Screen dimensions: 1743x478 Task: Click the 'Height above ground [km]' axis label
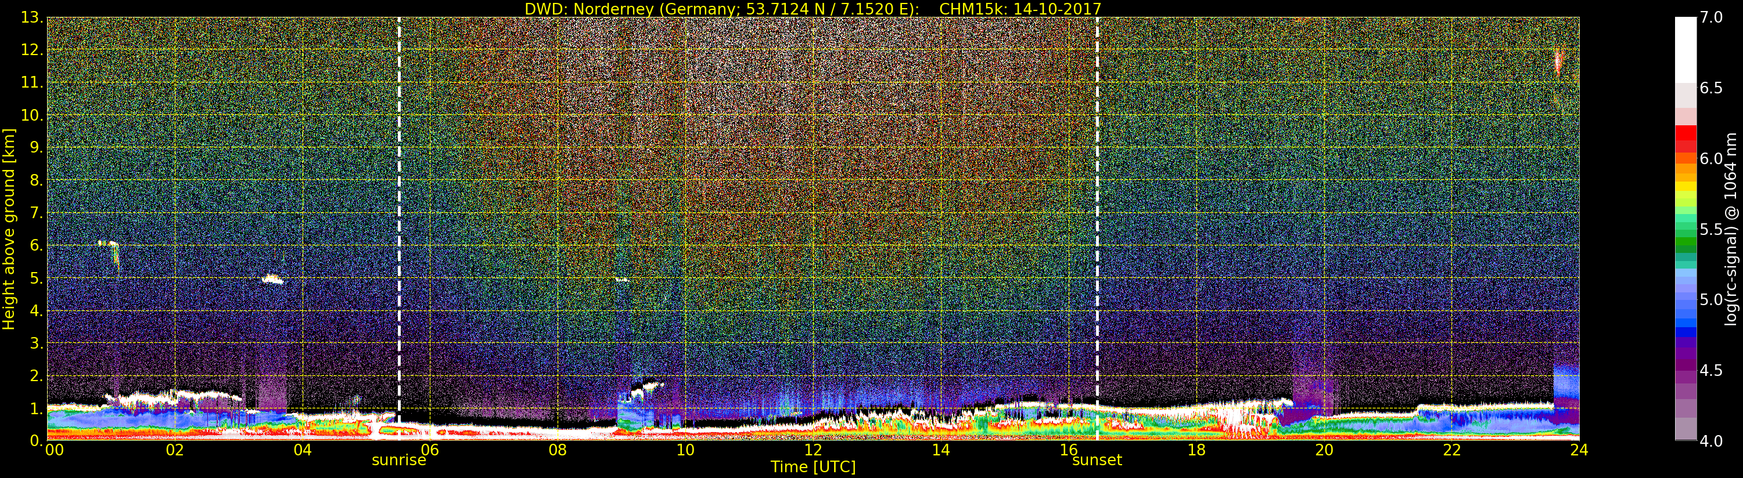pyautogui.click(x=9, y=229)
